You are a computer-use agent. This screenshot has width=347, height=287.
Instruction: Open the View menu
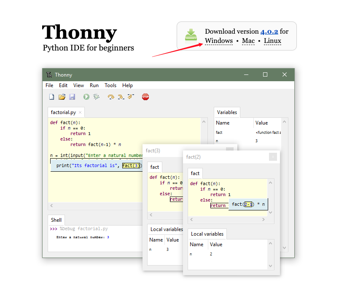click(78, 85)
